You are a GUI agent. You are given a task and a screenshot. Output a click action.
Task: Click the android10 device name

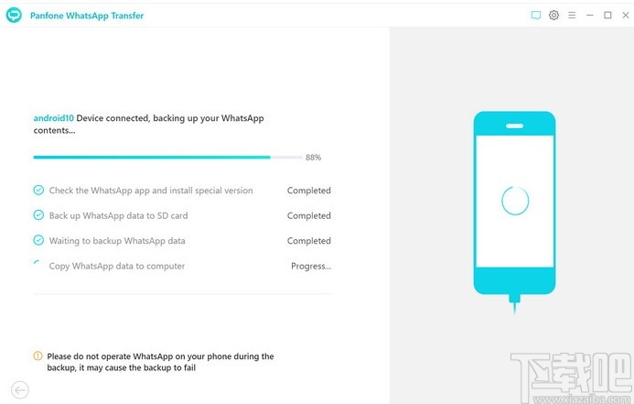pyautogui.click(x=53, y=118)
